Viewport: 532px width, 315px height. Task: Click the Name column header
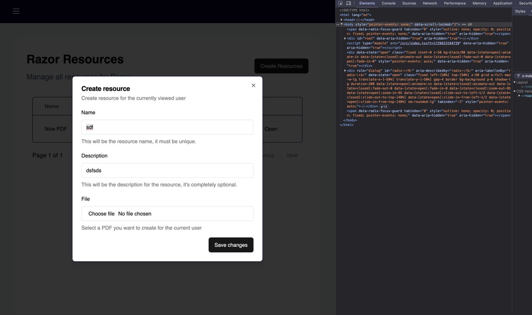[x=52, y=106]
